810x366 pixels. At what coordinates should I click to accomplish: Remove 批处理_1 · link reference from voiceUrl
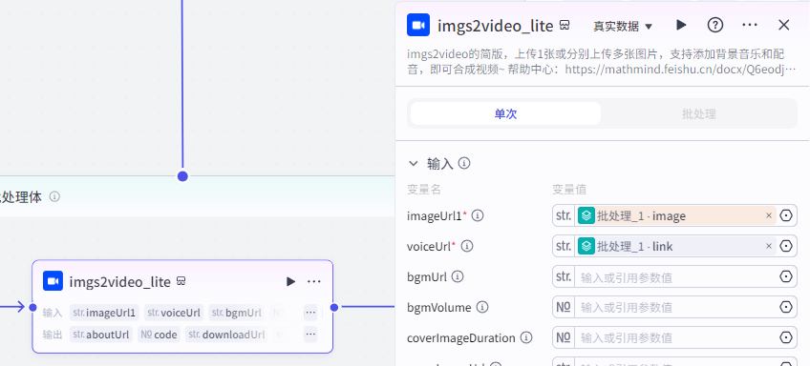pyautogui.click(x=769, y=247)
